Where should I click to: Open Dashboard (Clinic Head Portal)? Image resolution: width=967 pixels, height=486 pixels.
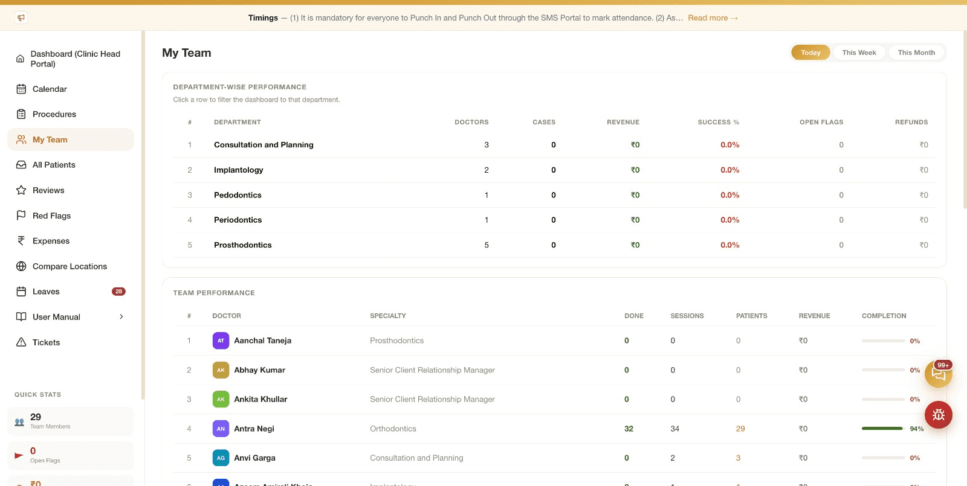tap(71, 59)
